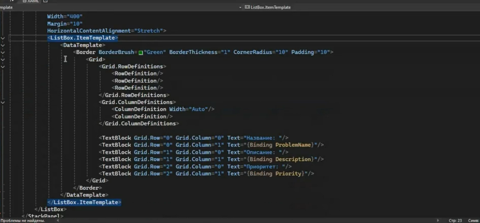Click the closing /ListBox.ItemTemplate tag

[84, 202]
